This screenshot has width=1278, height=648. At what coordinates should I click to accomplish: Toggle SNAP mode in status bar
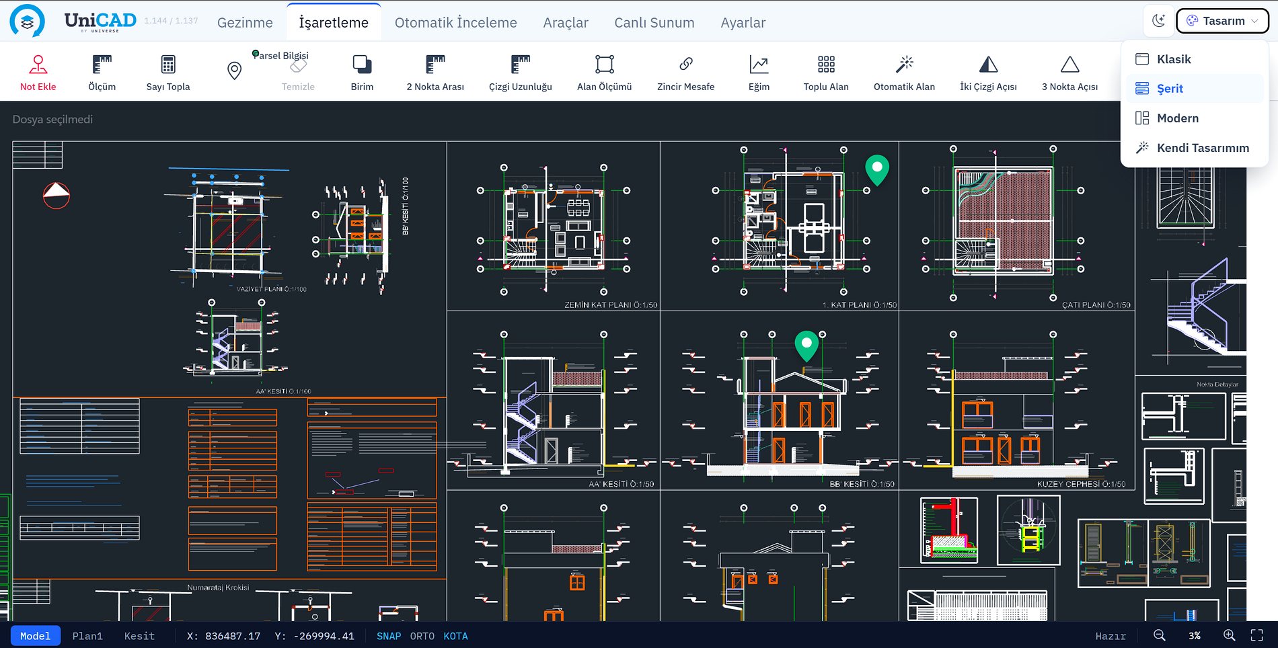point(389,636)
